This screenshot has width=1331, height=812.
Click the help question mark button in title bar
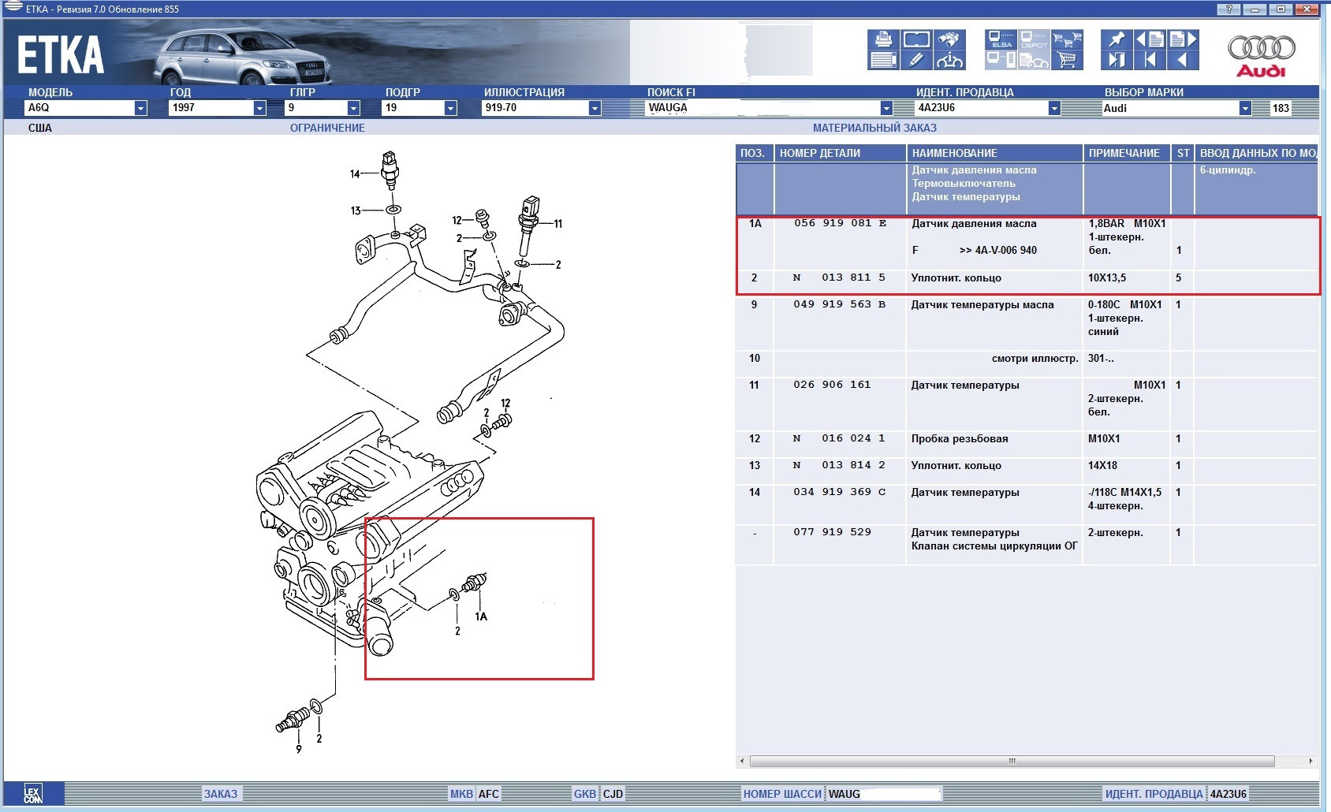(x=1228, y=9)
